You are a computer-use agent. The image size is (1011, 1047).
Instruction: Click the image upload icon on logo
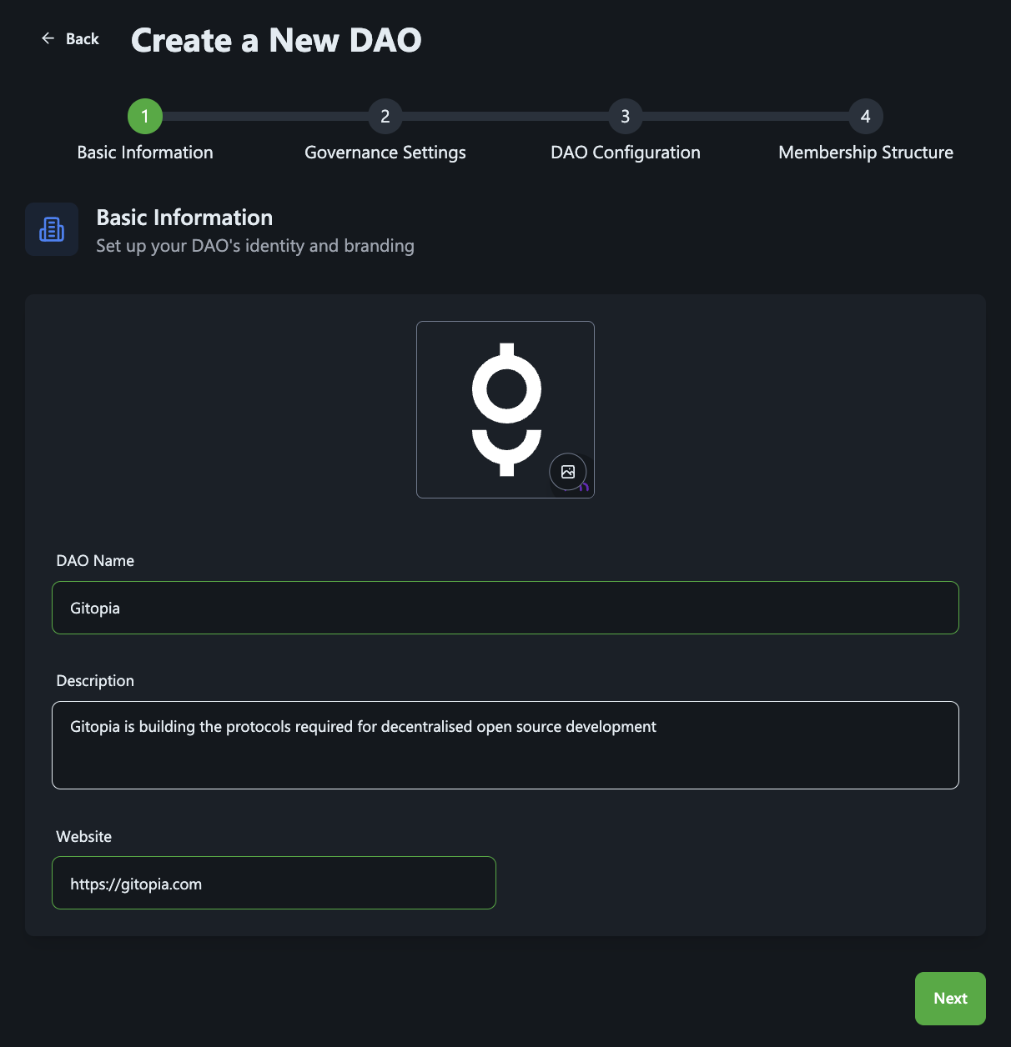point(568,472)
